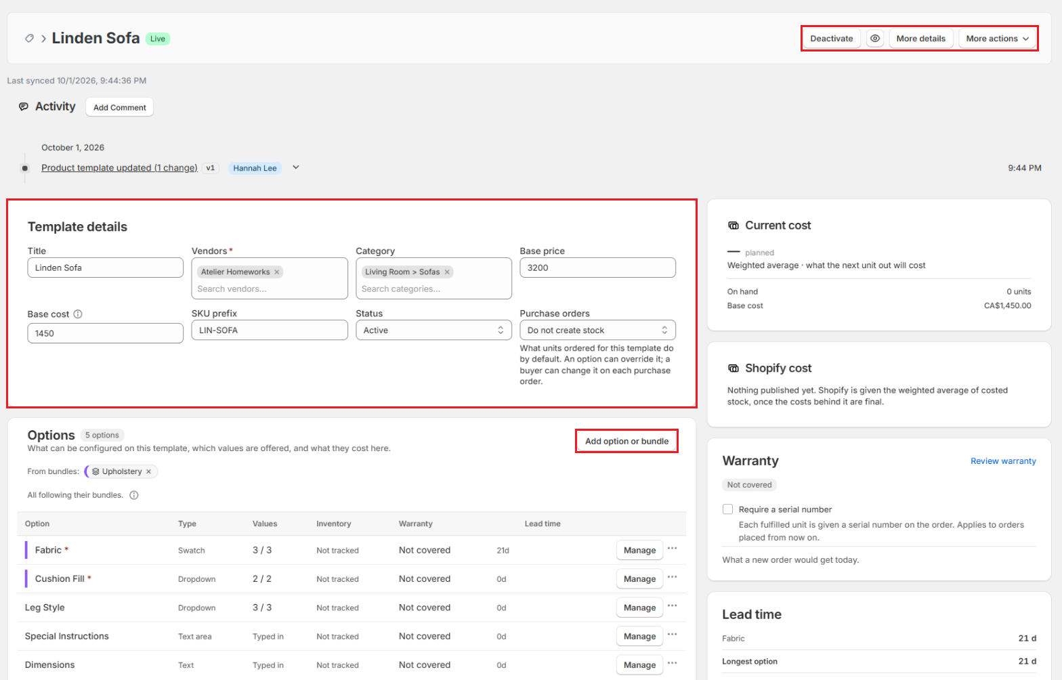Click Add option or bundle button
This screenshot has width=1062, height=680.
tap(626, 441)
